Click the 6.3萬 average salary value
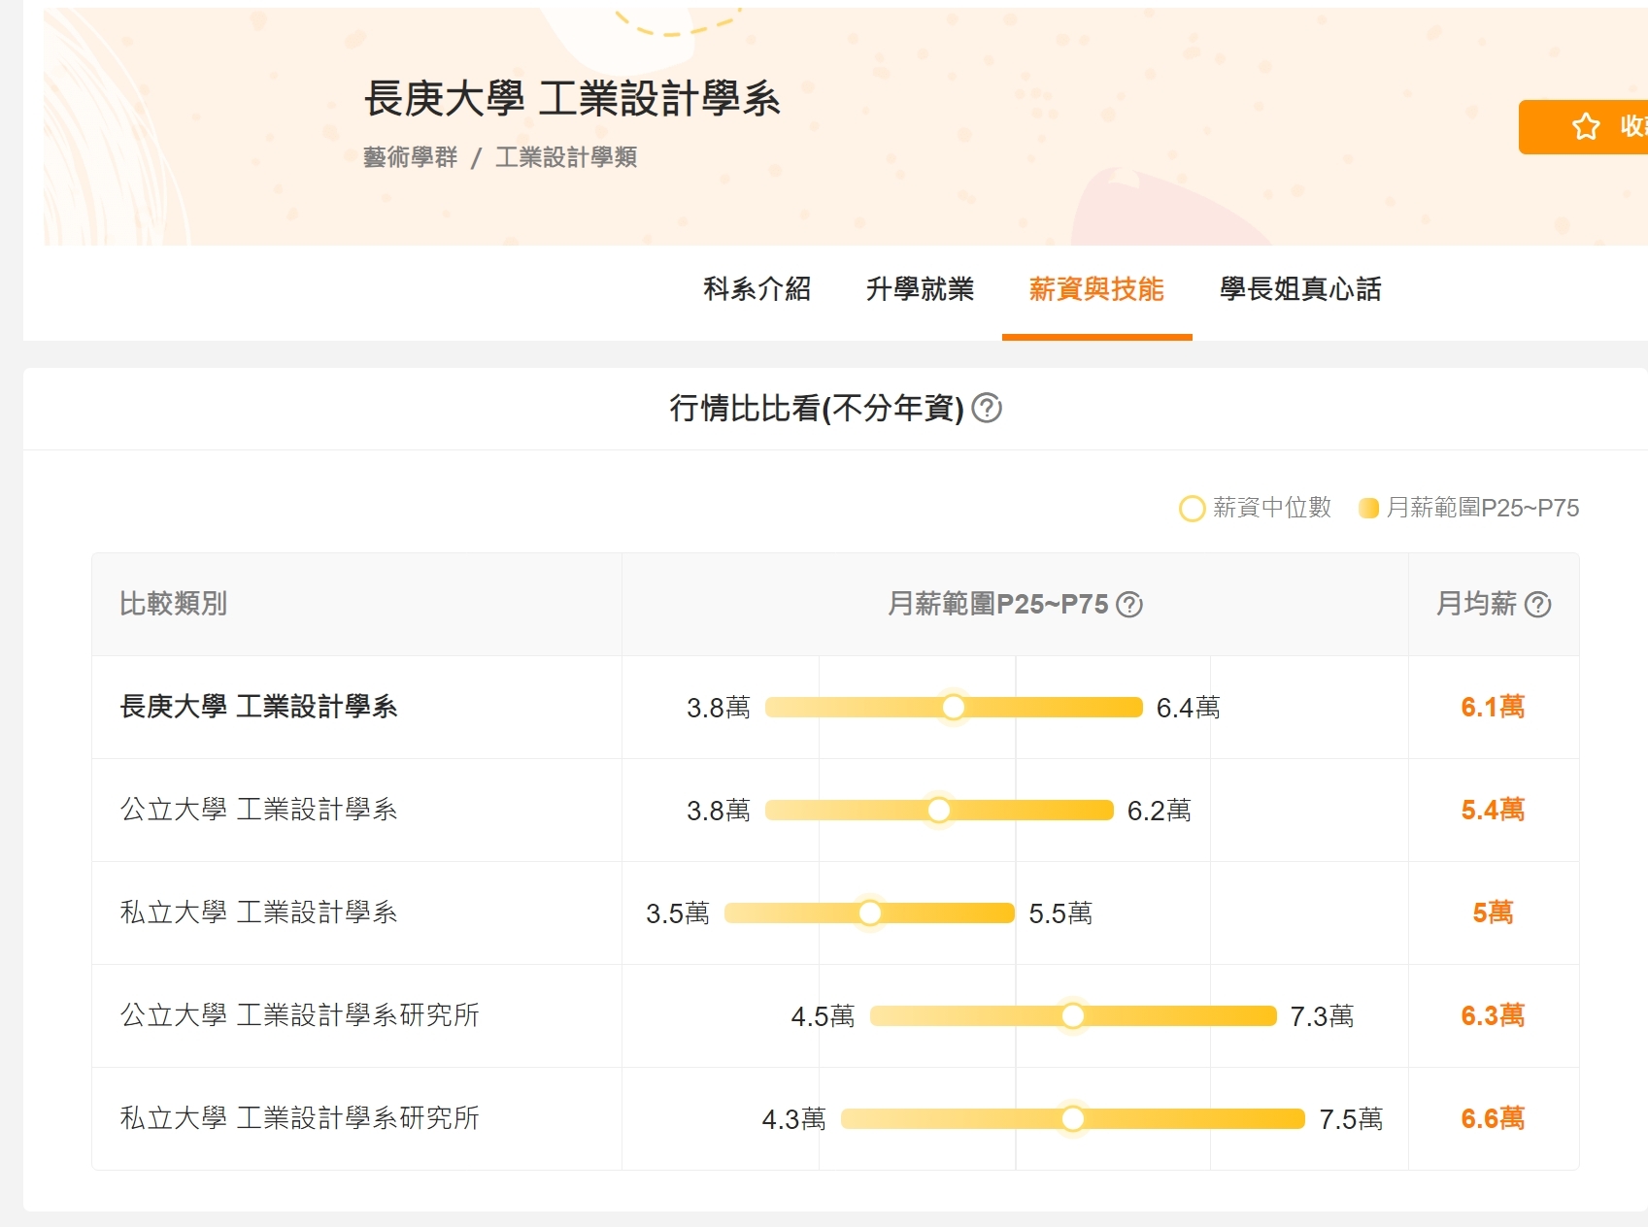Viewport: 1648px width, 1227px height. click(1493, 1015)
